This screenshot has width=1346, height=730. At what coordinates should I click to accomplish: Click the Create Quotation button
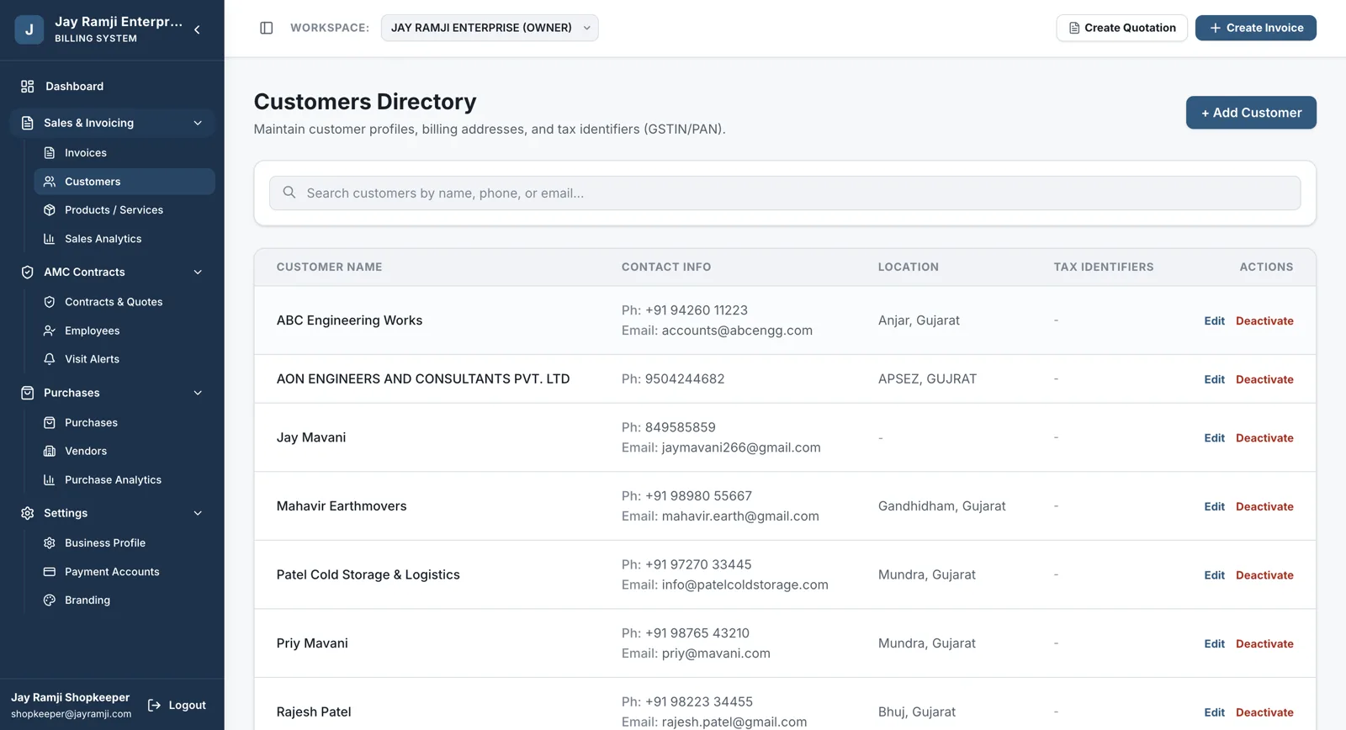pos(1121,28)
